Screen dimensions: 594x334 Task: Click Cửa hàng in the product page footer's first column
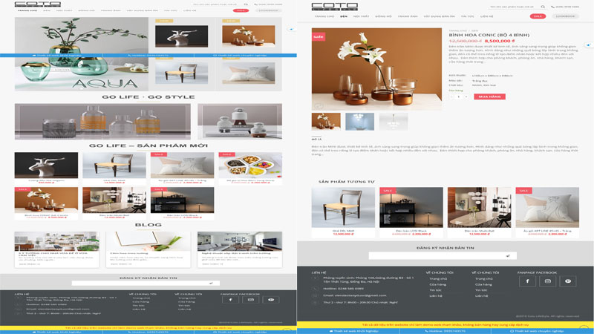[437, 284]
